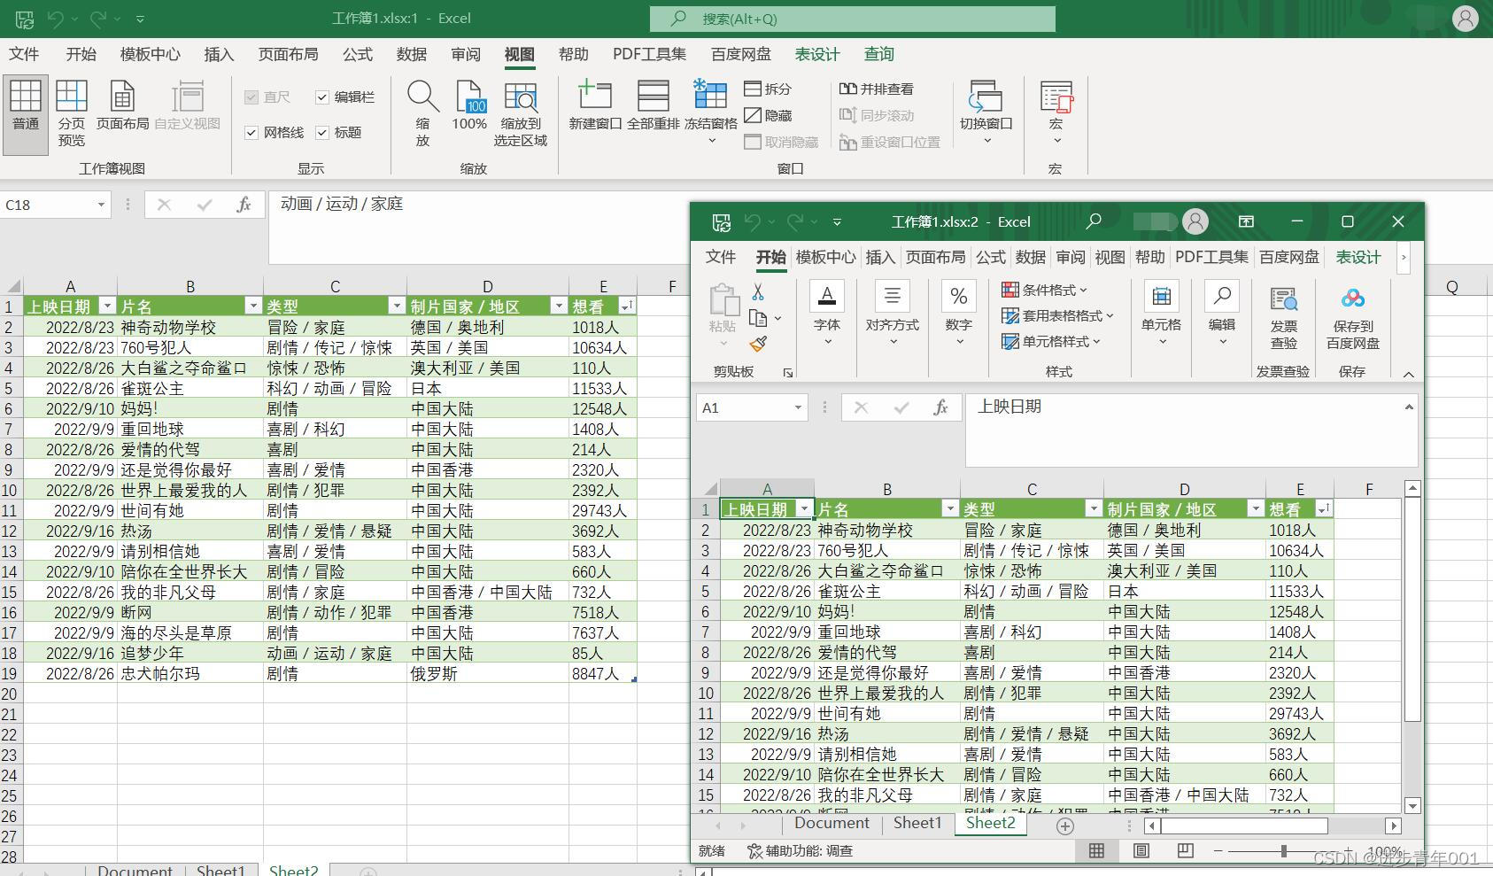Open Ribbon Display Options in second window

(x=1246, y=221)
